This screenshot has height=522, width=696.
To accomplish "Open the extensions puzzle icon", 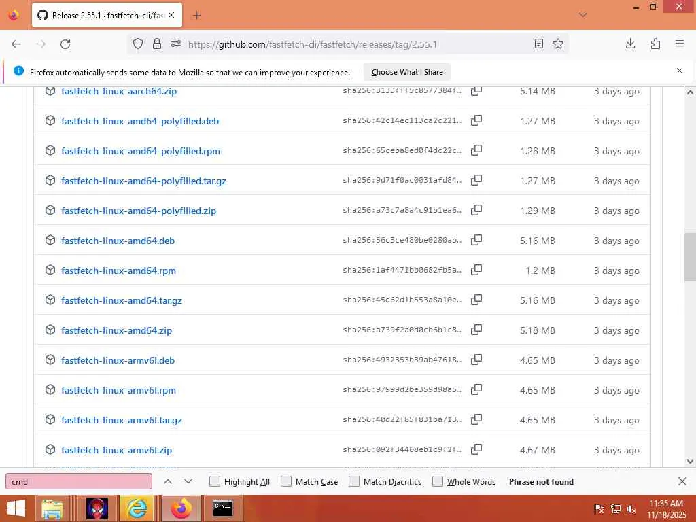I will [x=655, y=43].
